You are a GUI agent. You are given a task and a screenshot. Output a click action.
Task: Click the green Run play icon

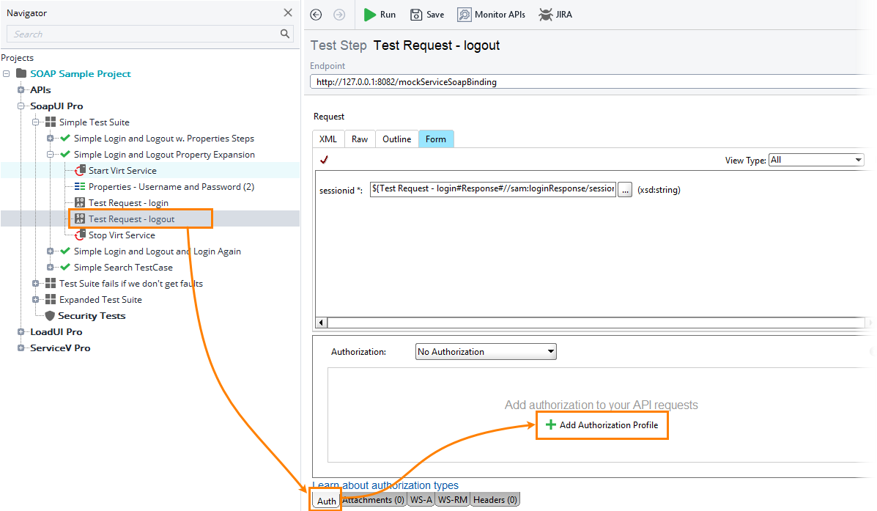369,15
